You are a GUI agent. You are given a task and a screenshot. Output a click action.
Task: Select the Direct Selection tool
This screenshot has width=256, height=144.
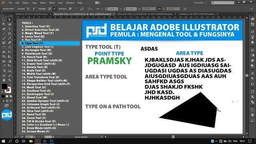pos(10,20)
